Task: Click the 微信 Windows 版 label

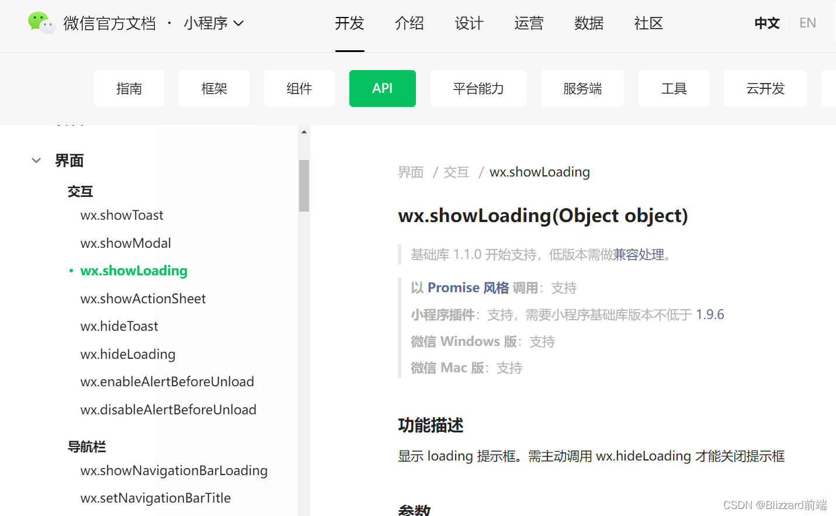Action: pos(464,341)
